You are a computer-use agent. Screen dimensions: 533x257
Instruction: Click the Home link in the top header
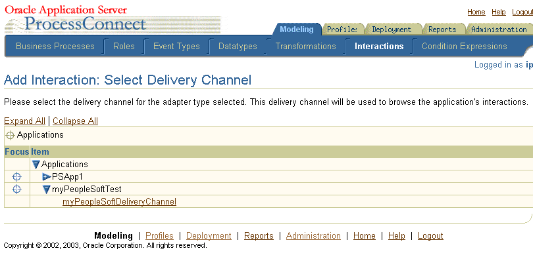point(476,12)
